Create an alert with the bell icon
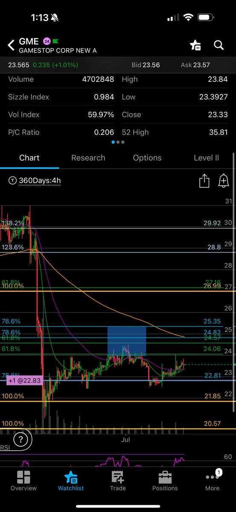This screenshot has height=512, width=236. (x=224, y=181)
